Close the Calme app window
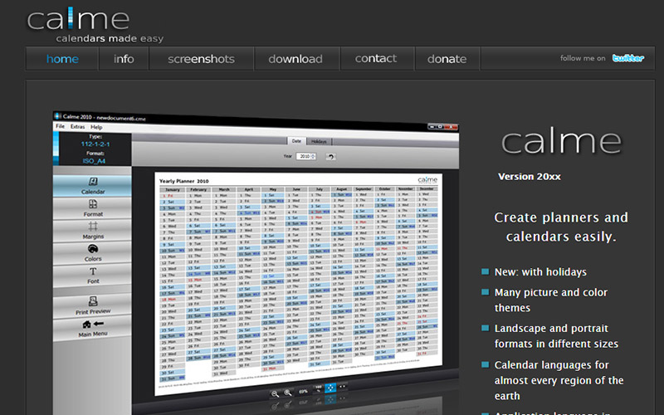 [452, 127]
